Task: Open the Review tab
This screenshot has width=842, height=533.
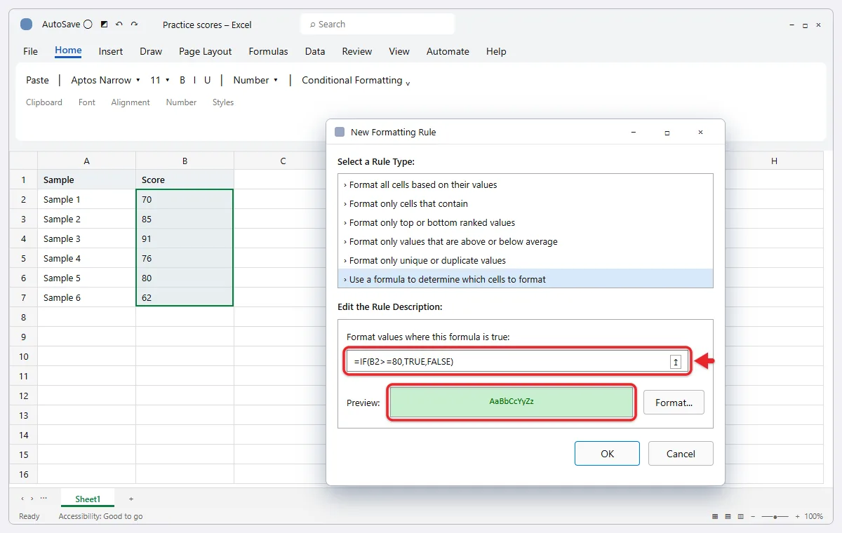Action: click(357, 51)
